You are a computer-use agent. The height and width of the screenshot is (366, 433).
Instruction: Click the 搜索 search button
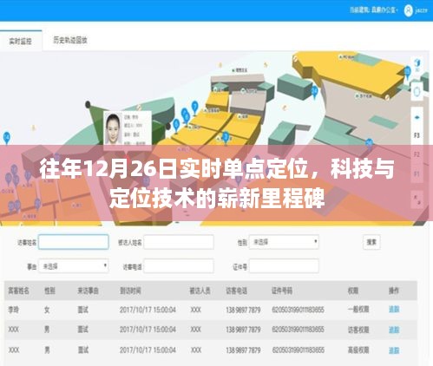(371, 242)
